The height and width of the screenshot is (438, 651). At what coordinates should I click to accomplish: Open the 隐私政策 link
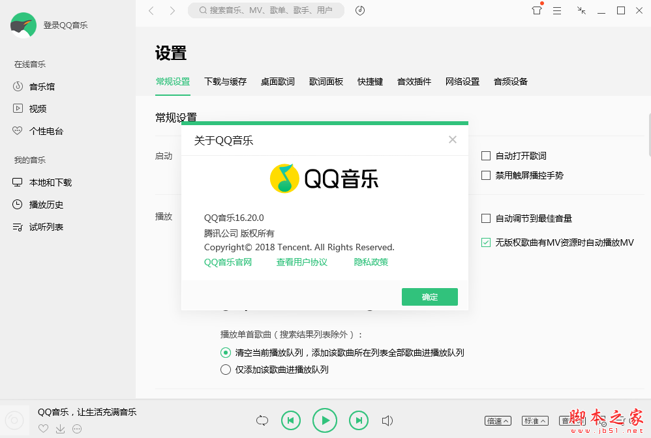click(x=371, y=262)
